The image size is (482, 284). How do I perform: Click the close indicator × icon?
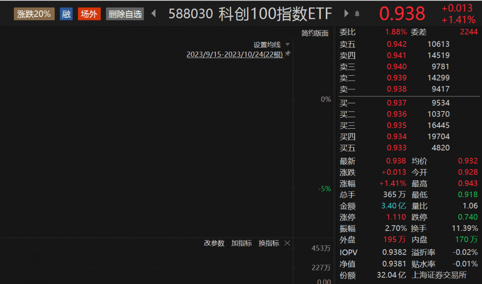(287, 243)
